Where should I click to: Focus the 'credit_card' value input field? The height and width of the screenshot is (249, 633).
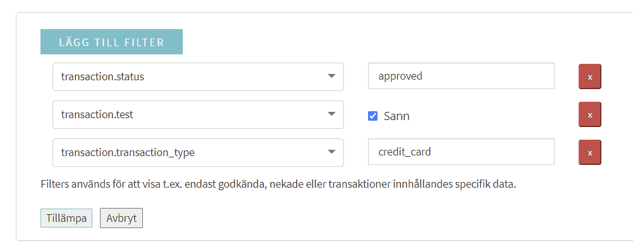tap(461, 152)
